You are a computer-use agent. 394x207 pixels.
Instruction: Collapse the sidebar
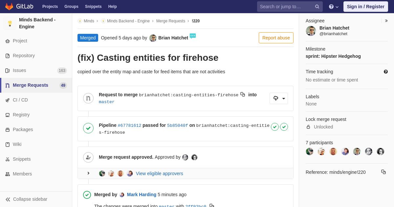coord(36,199)
